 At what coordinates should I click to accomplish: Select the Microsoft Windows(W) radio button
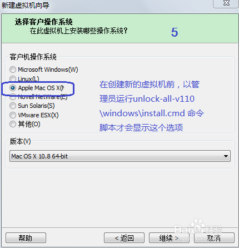(13, 70)
